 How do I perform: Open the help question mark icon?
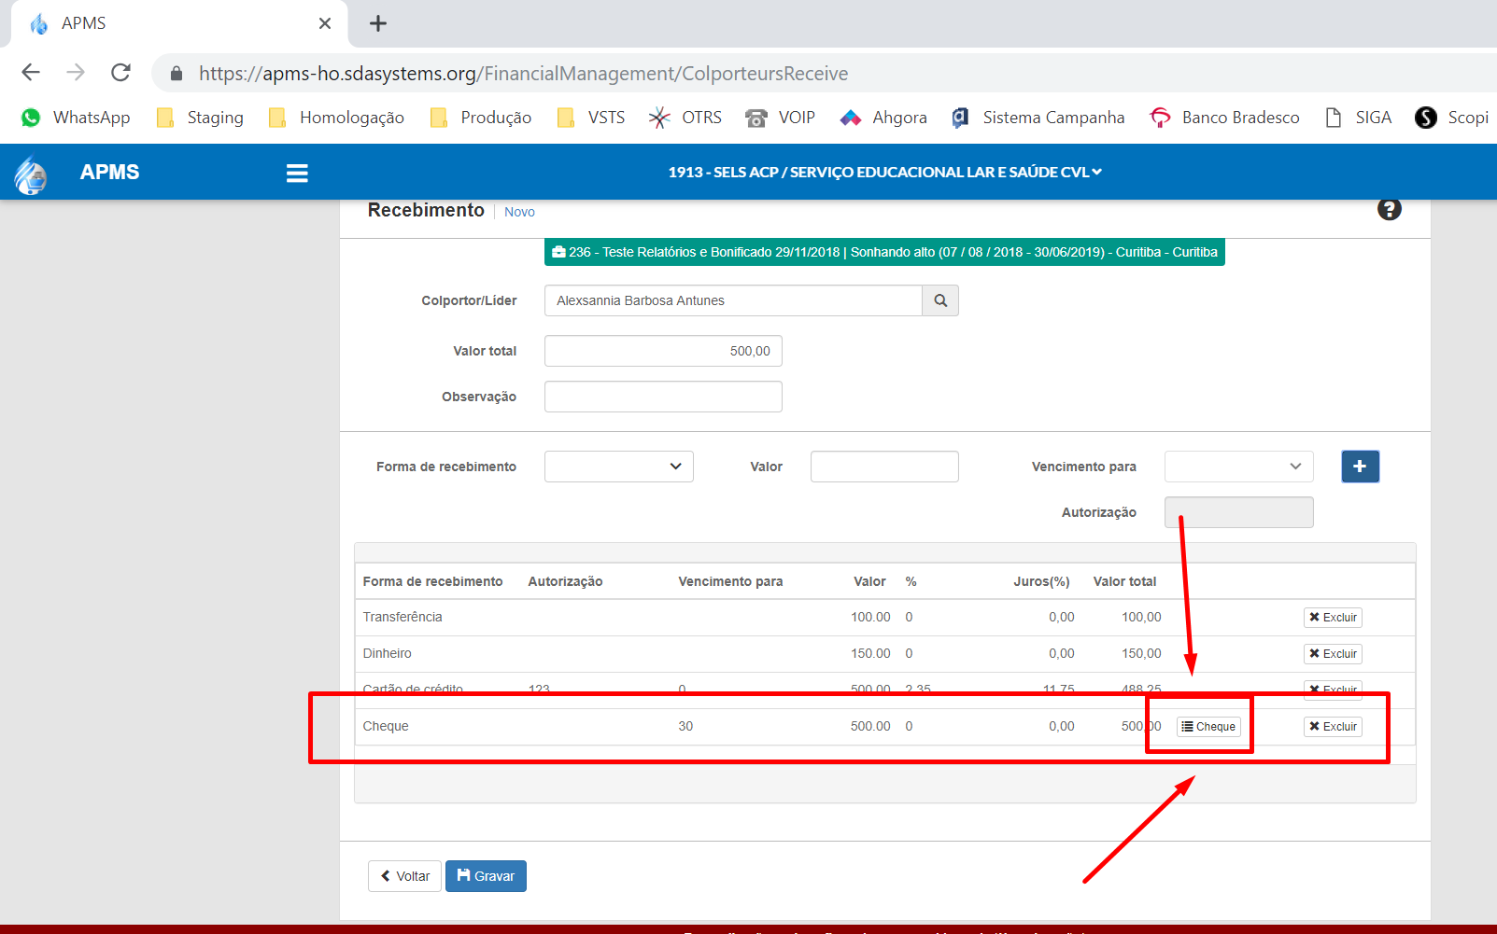pyautogui.click(x=1389, y=209)
